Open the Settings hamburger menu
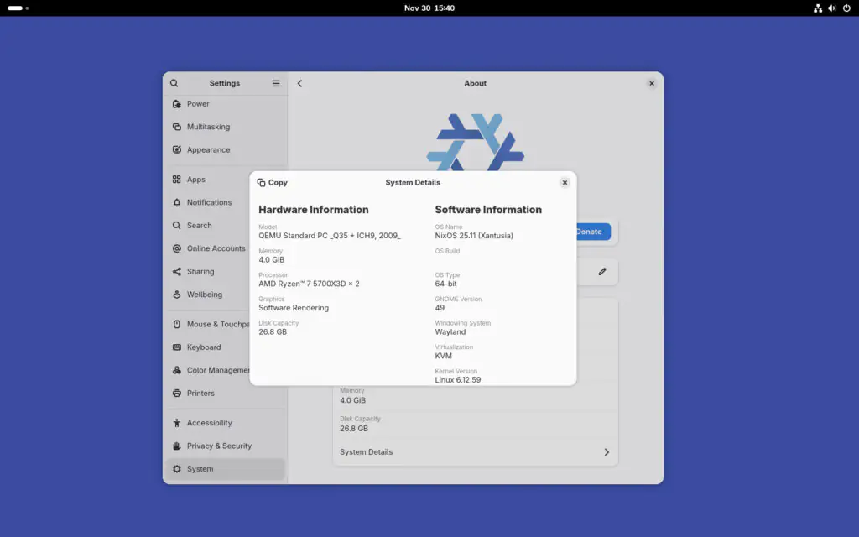The image size is (859, 537). 276,83
